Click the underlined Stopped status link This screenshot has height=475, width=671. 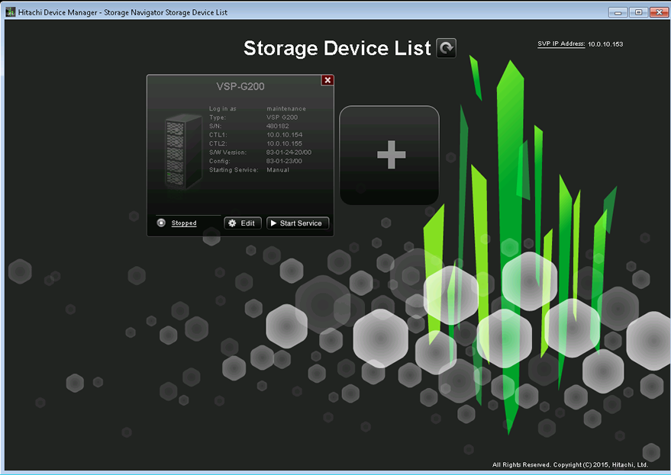tap(183, 223)
